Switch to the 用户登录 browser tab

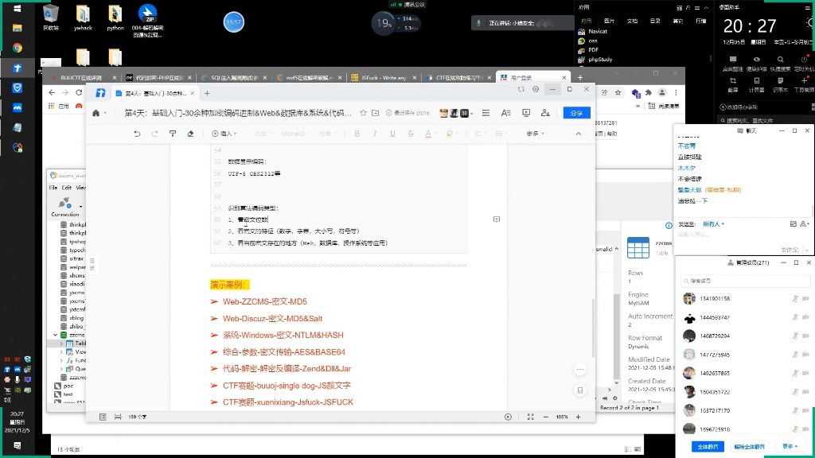[x=532, y=77]
